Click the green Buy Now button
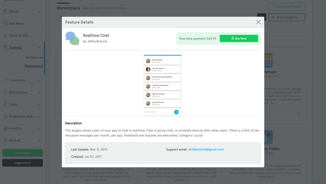This screenshot has height=184, width=326. coord(239,39)
